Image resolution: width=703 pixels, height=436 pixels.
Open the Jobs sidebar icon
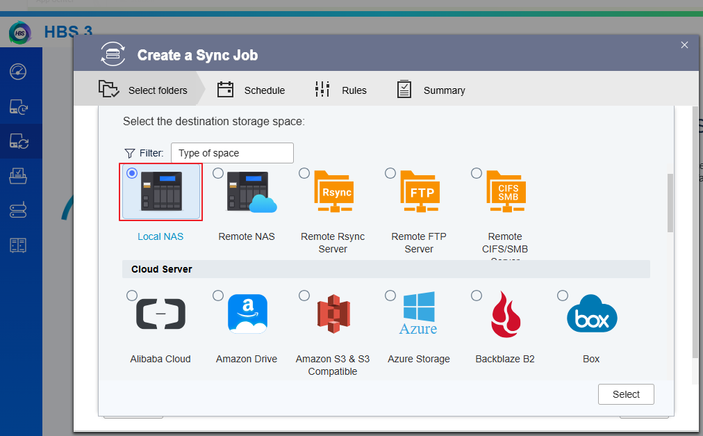click(x=18, y=176)
